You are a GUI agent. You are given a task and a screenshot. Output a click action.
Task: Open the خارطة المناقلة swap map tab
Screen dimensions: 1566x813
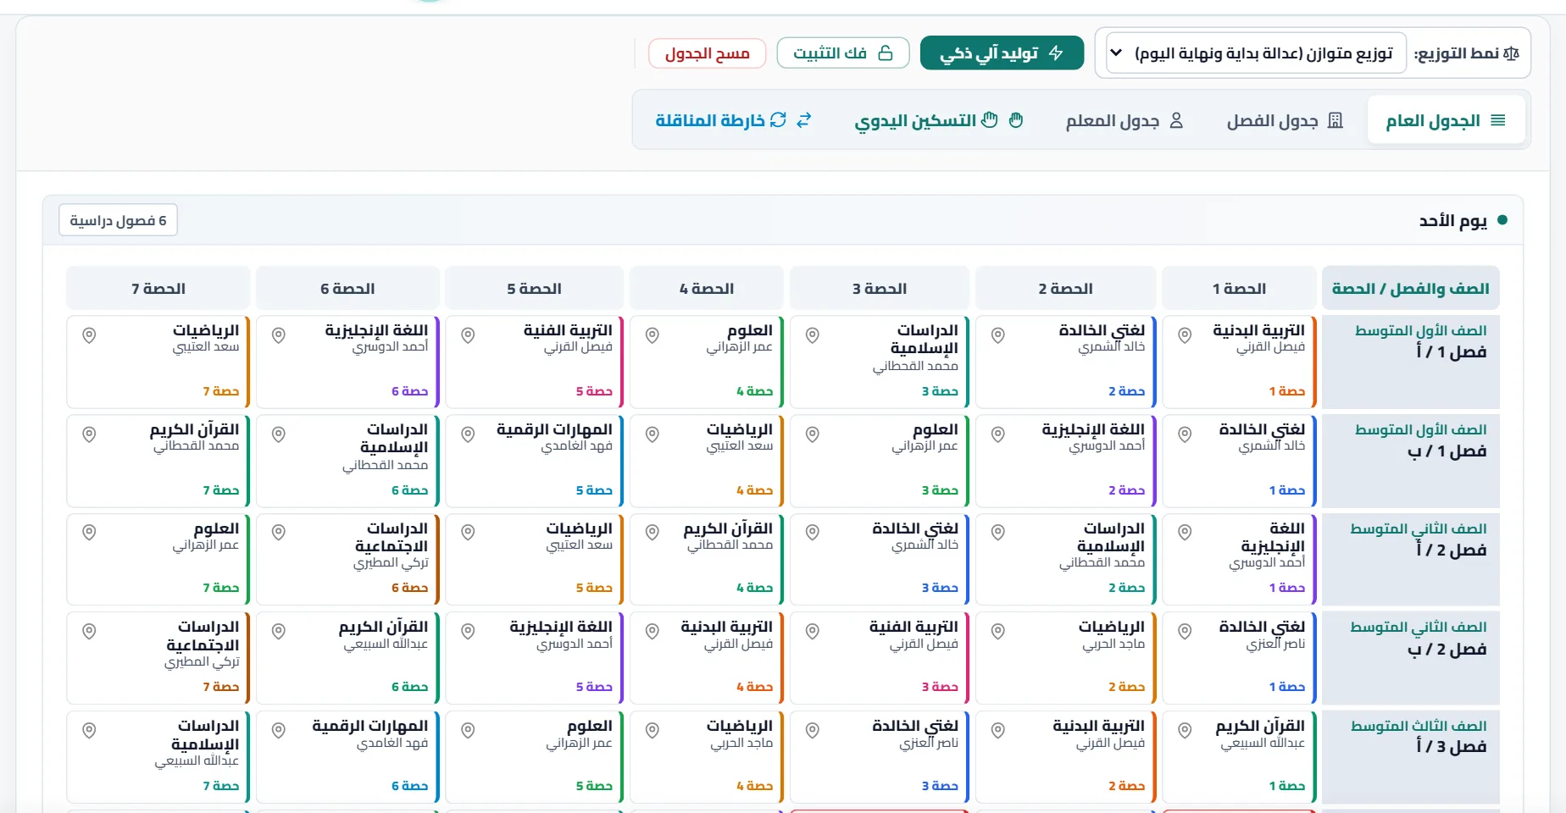tap(734, 120)
